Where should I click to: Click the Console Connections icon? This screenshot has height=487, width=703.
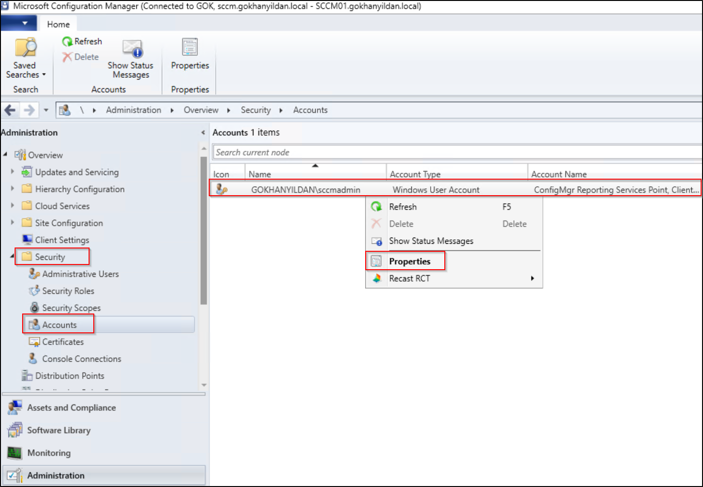click(33, 358)
